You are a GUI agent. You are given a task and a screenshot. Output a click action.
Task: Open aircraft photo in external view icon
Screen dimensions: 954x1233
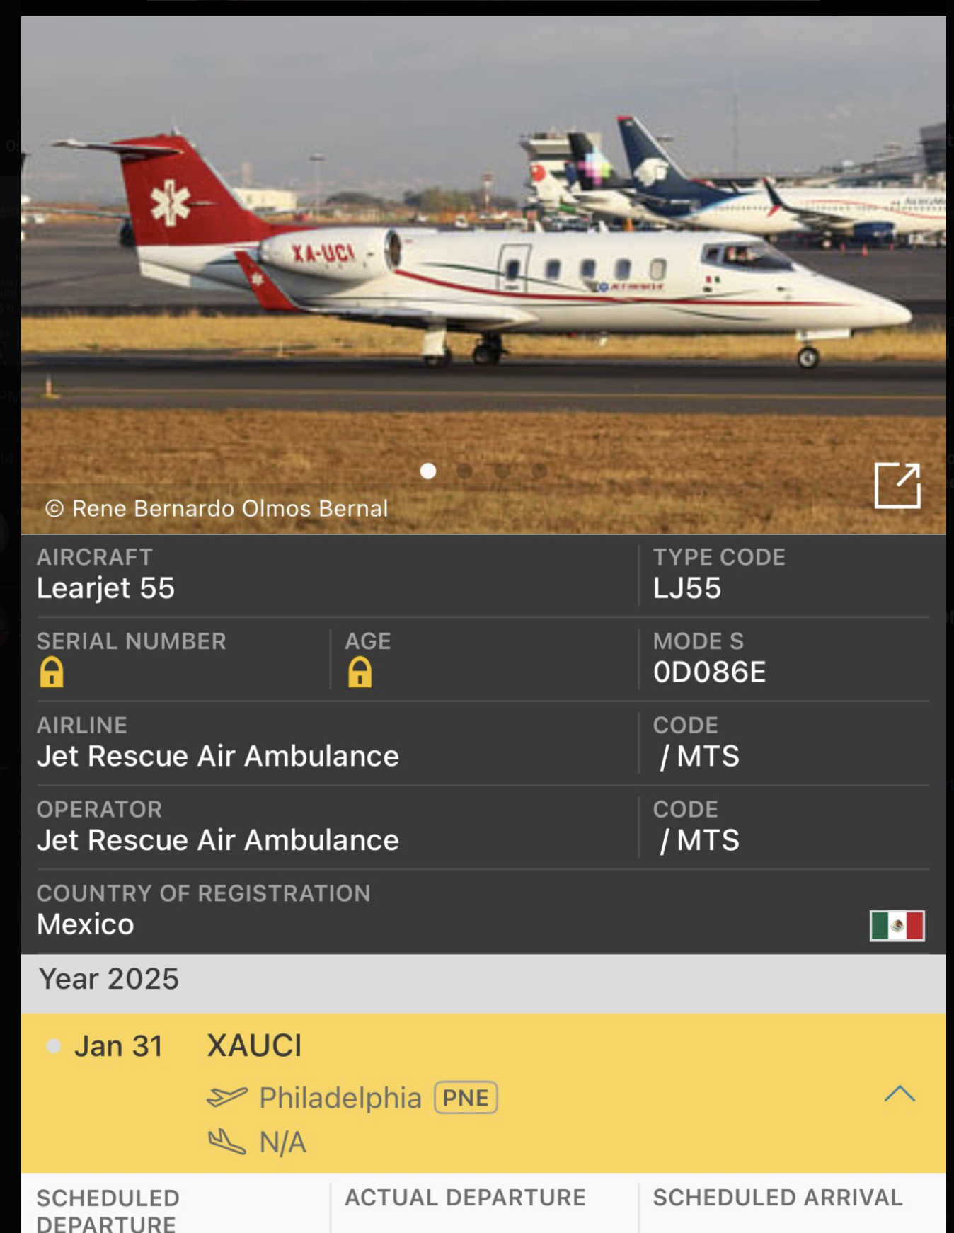[x=897, y=486]
